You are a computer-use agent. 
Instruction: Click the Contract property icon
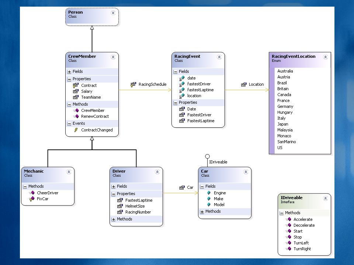tap(76, 85)
